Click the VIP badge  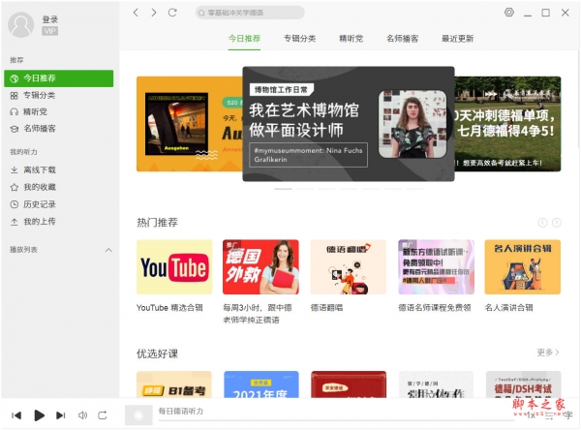click(x=49, y=31)
